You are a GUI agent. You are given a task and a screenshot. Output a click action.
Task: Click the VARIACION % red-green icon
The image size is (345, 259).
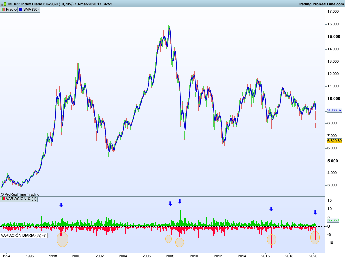click(3, 199)
